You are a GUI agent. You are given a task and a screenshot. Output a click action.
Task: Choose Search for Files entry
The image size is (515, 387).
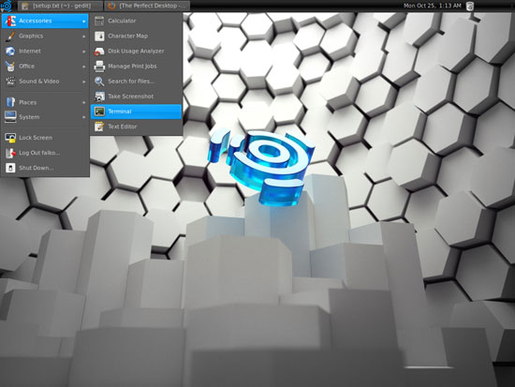[x=136, y=82]
